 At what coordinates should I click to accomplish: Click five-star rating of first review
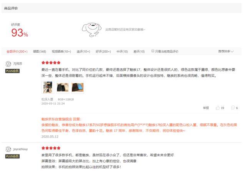tap(51, 63)
